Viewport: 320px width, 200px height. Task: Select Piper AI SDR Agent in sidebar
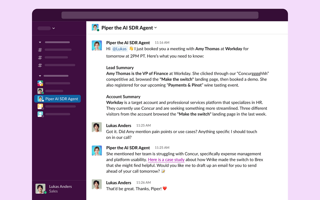(58, 99)
